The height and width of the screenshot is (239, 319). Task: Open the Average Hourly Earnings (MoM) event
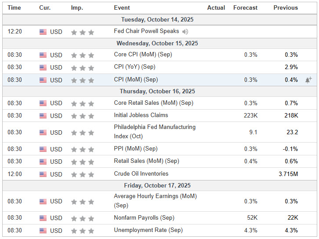155,200
